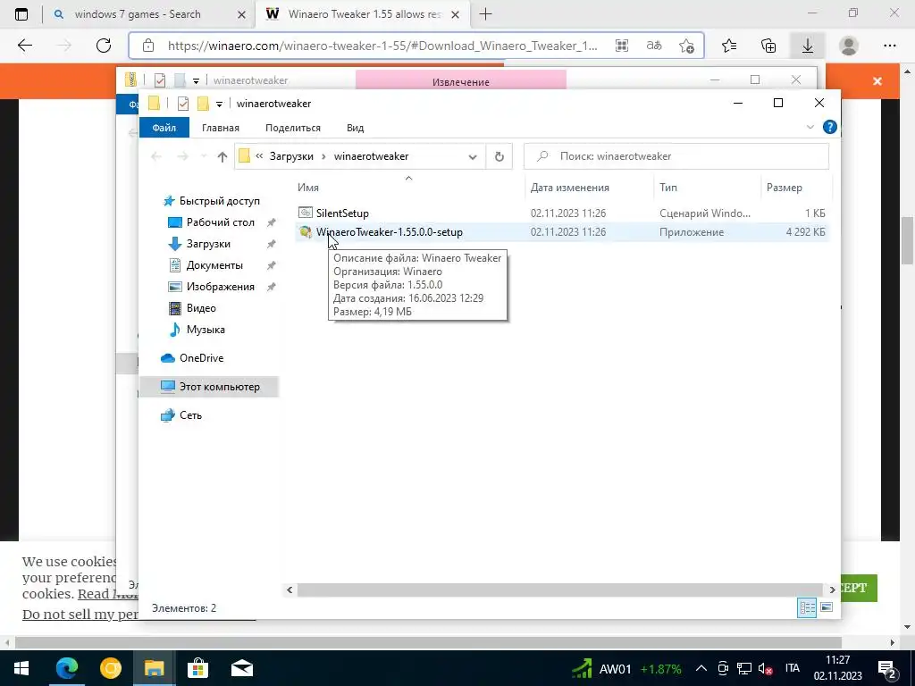Select WinaeroTweaker-1.55.0.0-setup application file
The height and width of the screenshot is (686, 915).
pos(390,232)
